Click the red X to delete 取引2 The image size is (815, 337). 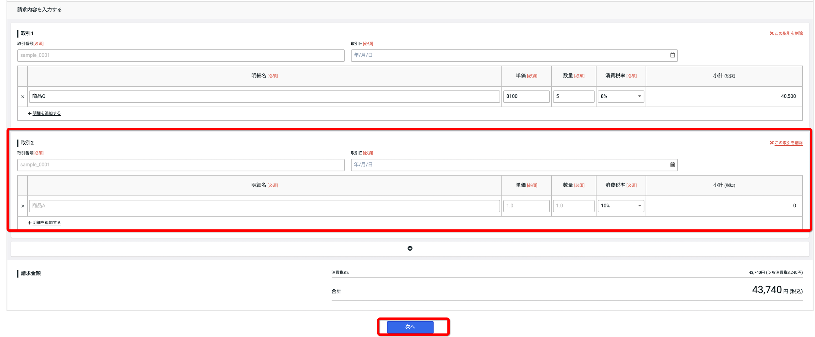(x=771, y=143)
